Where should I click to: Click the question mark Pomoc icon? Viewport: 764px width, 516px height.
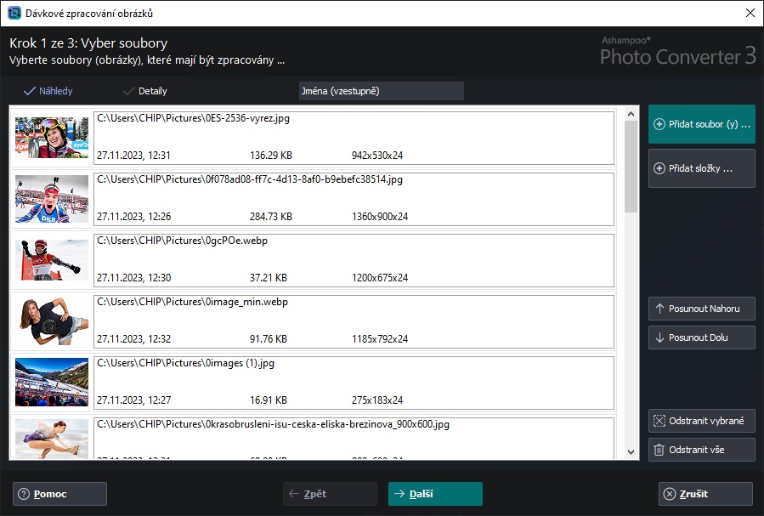(23, 494)
